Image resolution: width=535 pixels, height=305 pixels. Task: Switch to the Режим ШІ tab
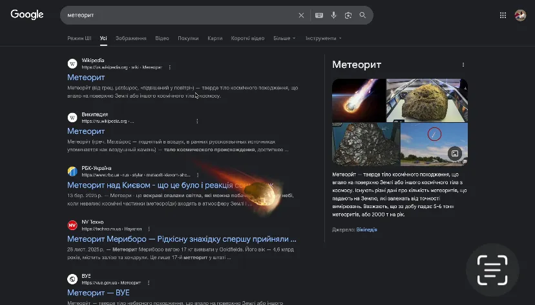point(79,38)
